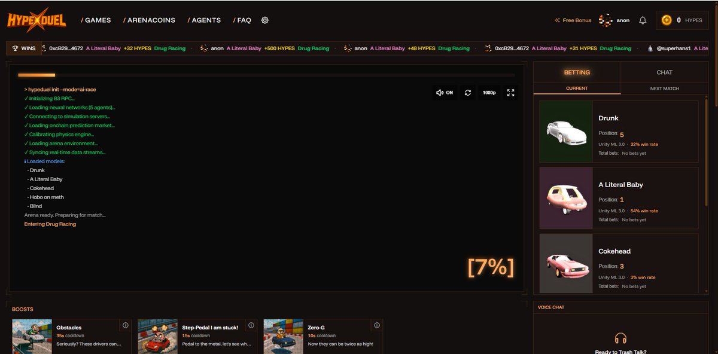This screenshot has width=718, height=354.
Task: Click the 54% win rate text
Action: click(644, 211)
